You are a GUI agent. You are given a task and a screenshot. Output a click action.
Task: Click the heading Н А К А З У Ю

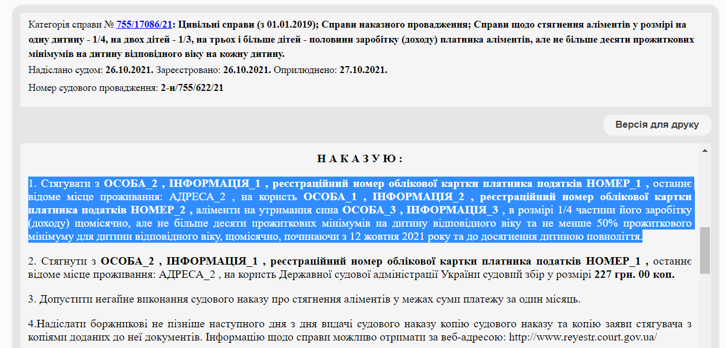point(360,159)
